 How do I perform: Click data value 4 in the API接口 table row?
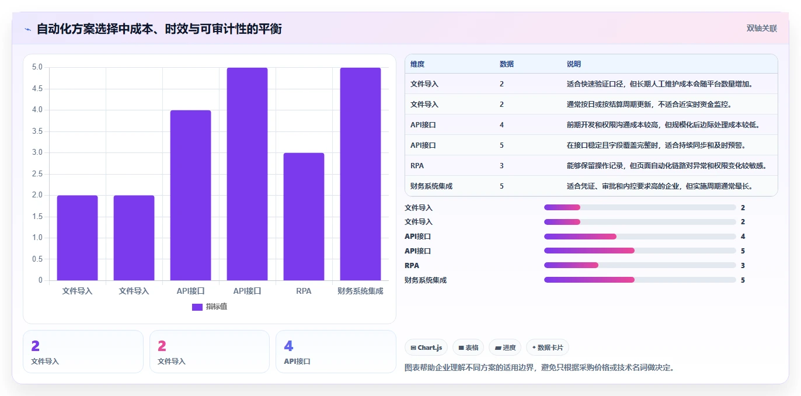pos(502,125)
